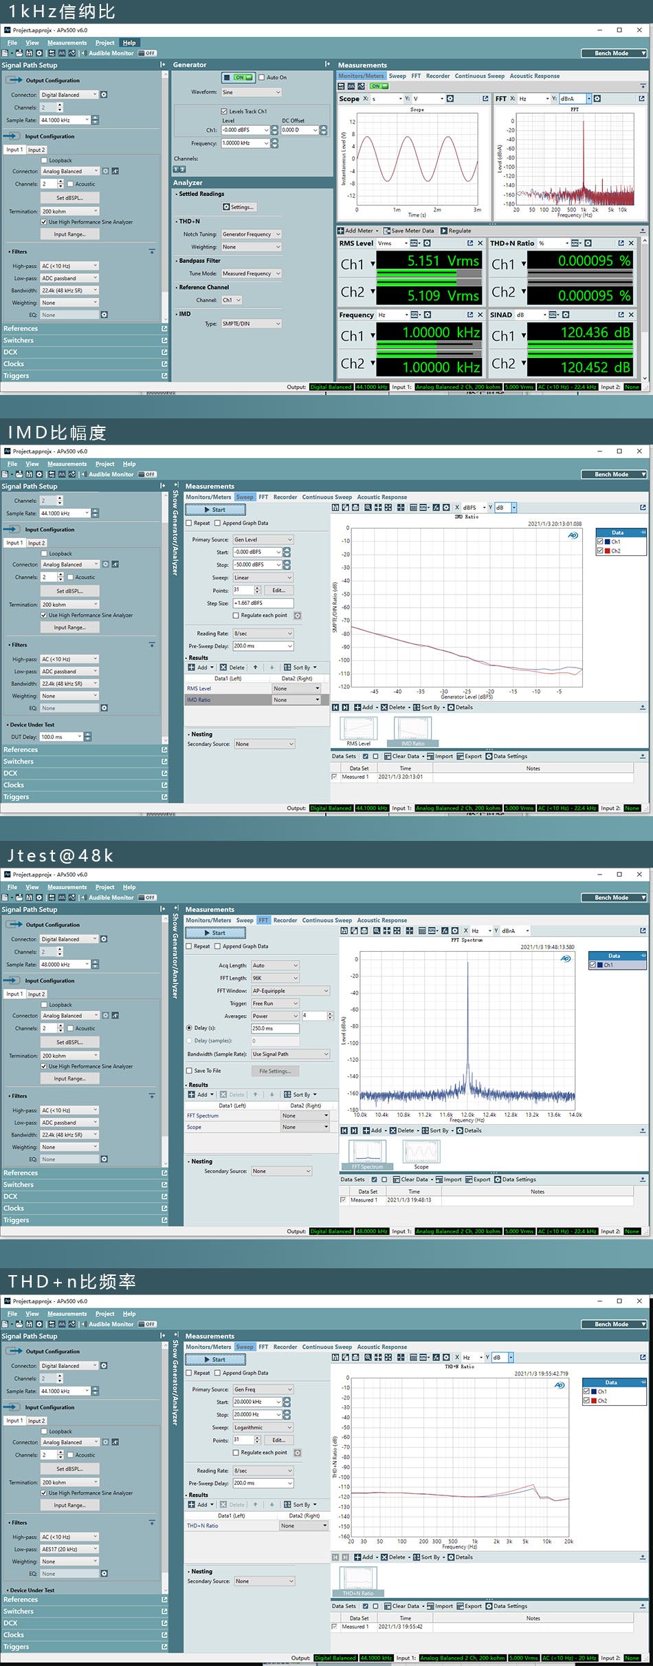Image resolution: width=653 pixels, height=1666 pixels.
Task: Open Details under the IMD graph
Action: [460, 707]
